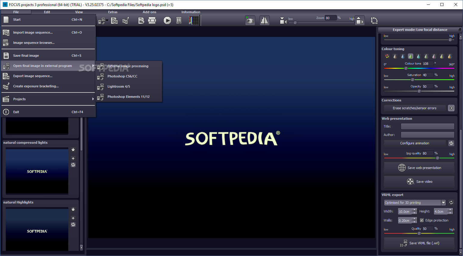
Task: Click the Saturation slider handle
Action: [412, 80]
